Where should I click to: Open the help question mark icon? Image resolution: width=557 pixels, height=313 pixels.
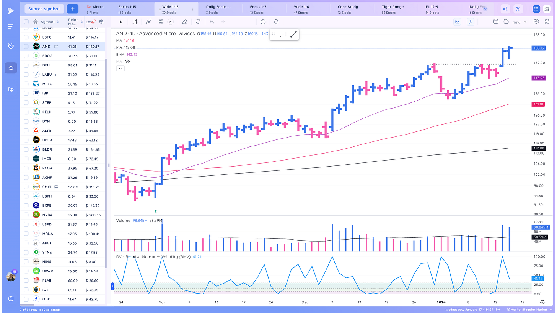tap(11, 298)
